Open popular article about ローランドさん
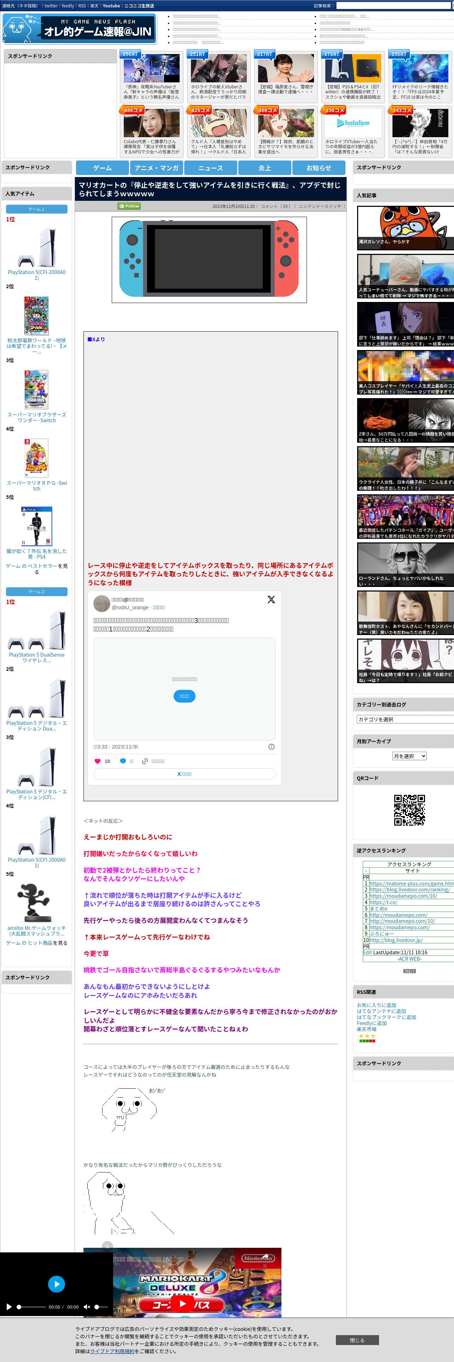Image resolution: width=454 pixels, height=1362 pixels. tap(405, 565)
